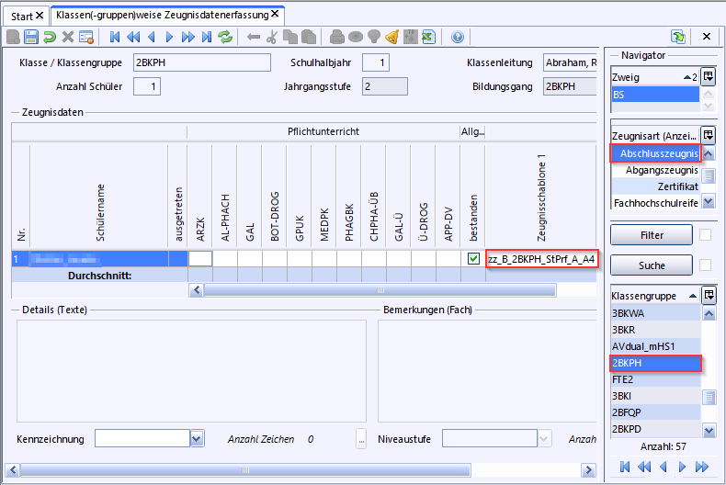
Task: Click the scissors cut icon
Action: click(271, 37)
